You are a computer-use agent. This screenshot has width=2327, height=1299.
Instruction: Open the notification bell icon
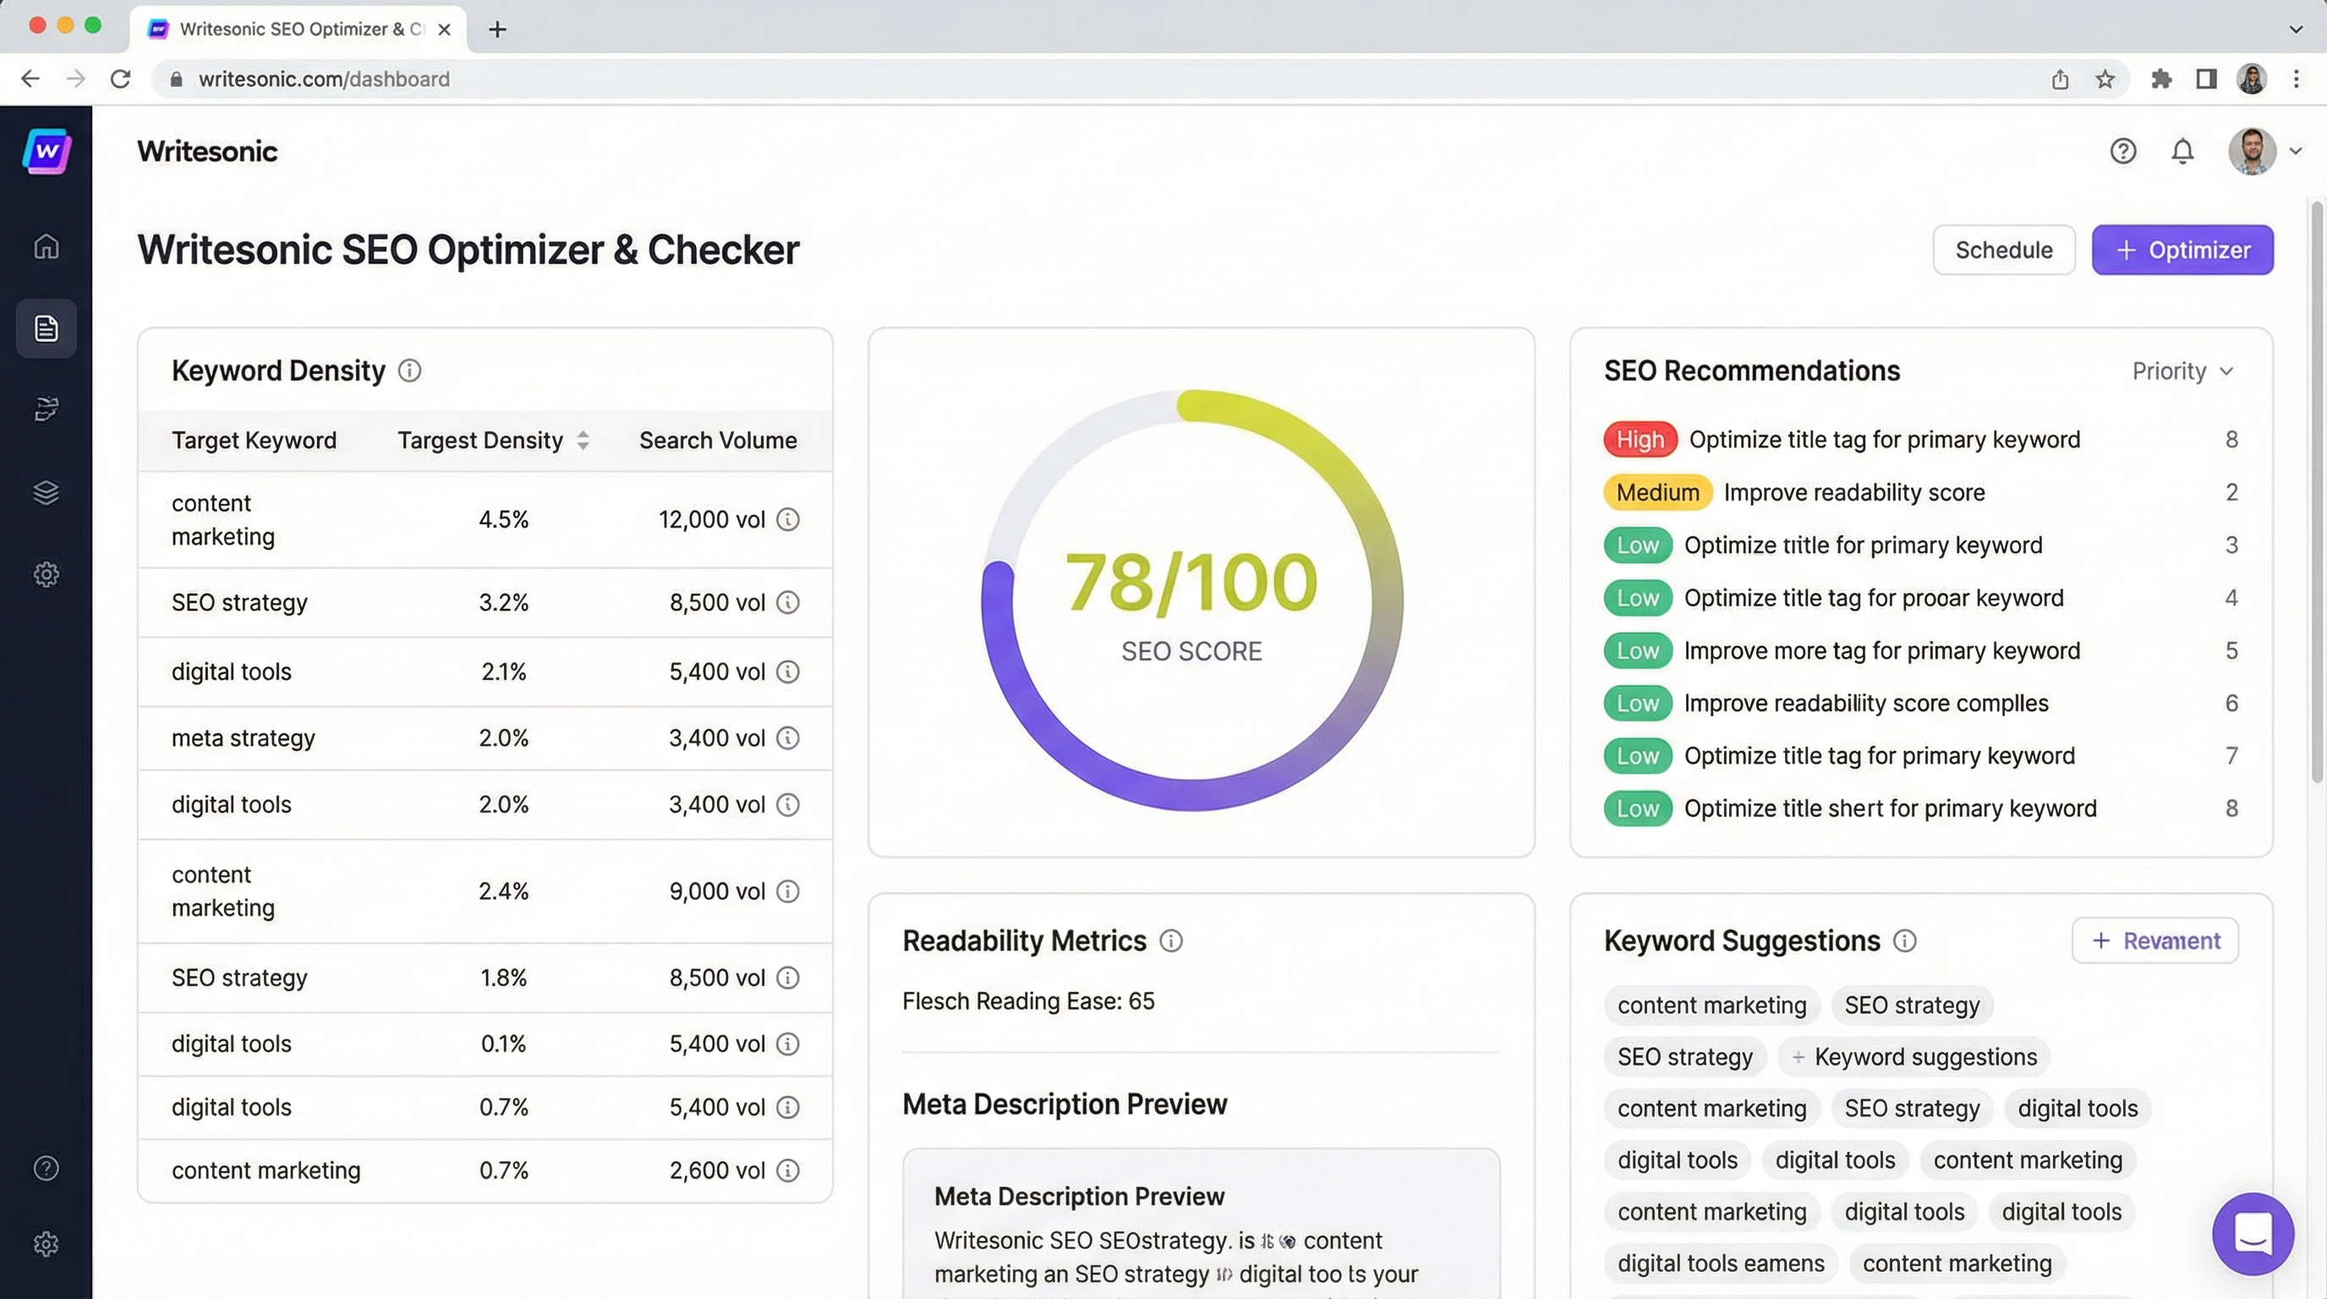coord(2182,151)
